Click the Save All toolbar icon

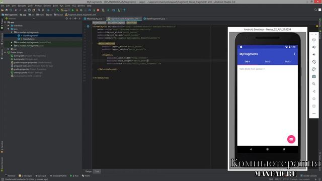7,10
